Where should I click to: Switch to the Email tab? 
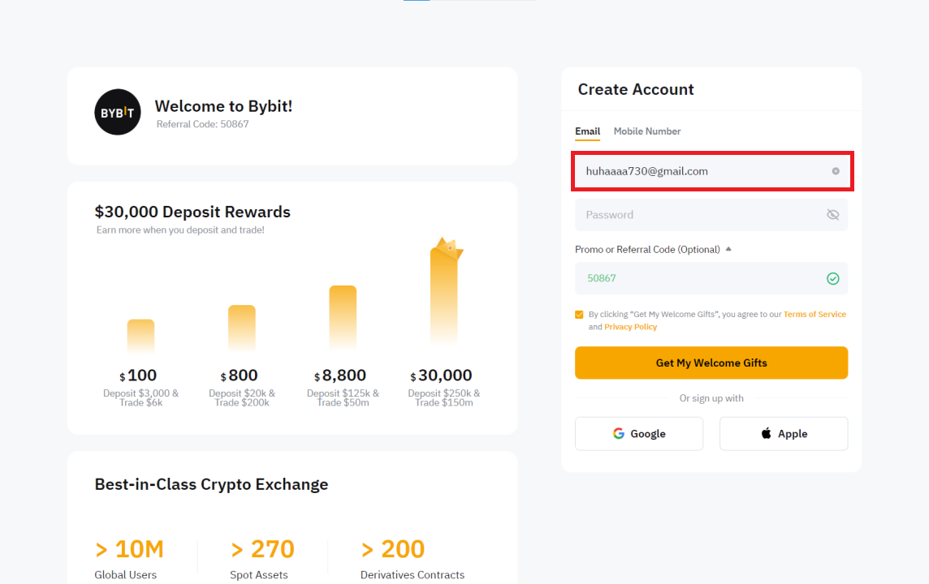587,131
